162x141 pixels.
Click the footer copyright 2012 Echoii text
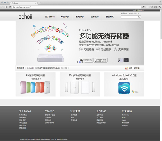[44, 139]
